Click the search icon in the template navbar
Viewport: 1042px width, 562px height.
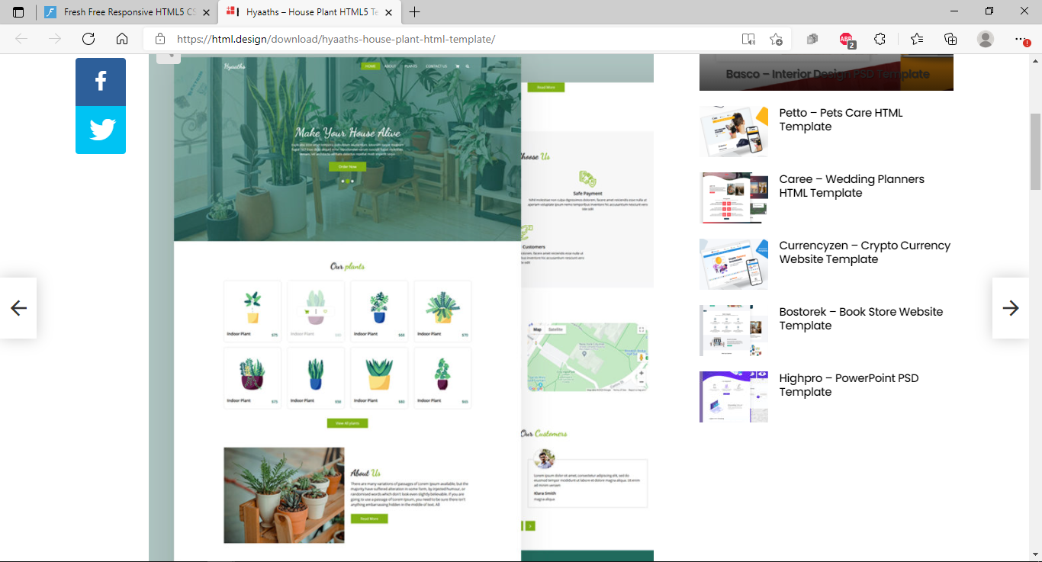(x=467, y=66)
